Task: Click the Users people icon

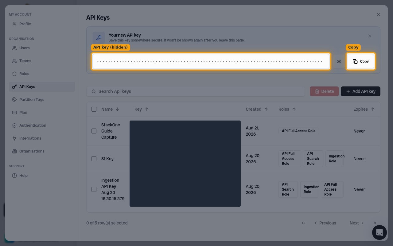Action: [x=14, y=48]
